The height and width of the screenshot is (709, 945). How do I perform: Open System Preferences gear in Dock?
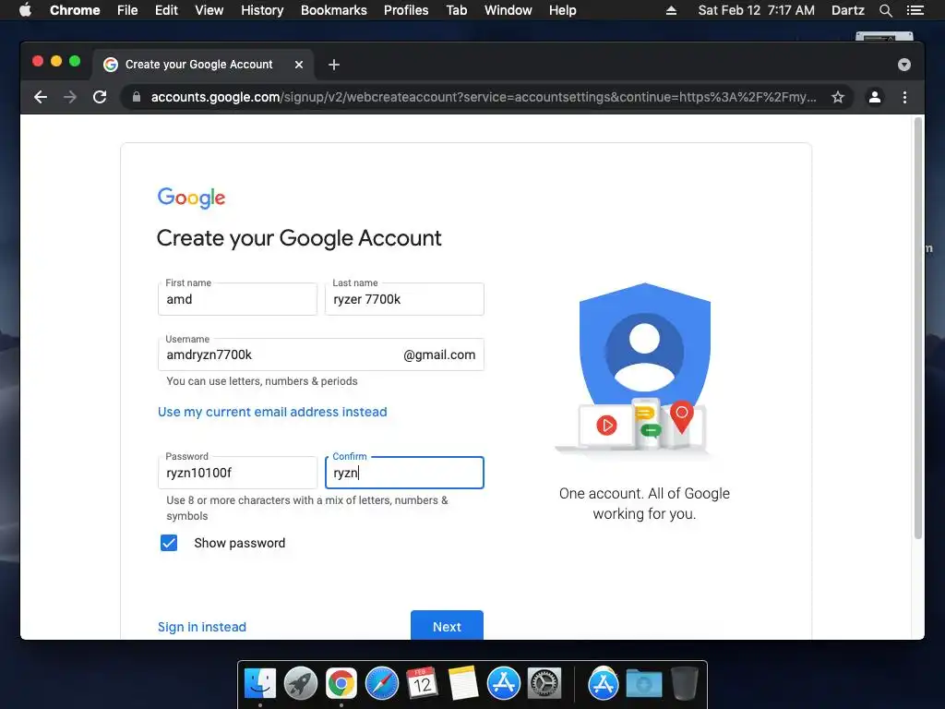point(544,684)
